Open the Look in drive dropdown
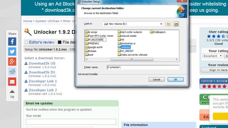Image resolution: width=228 pixels, height=128 pixels. click(x=161, y=24)
